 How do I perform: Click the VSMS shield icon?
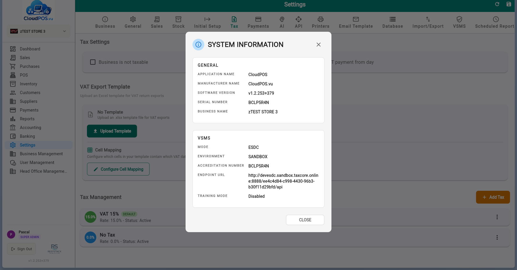(x=459, y=19)
